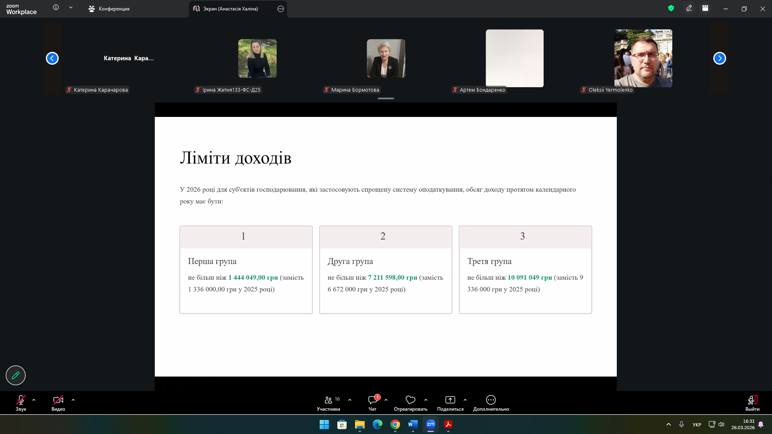The width and height of the screenshot is (772, 434).
Task: Open the Chat panel
Action: click(x=373, y=400)
